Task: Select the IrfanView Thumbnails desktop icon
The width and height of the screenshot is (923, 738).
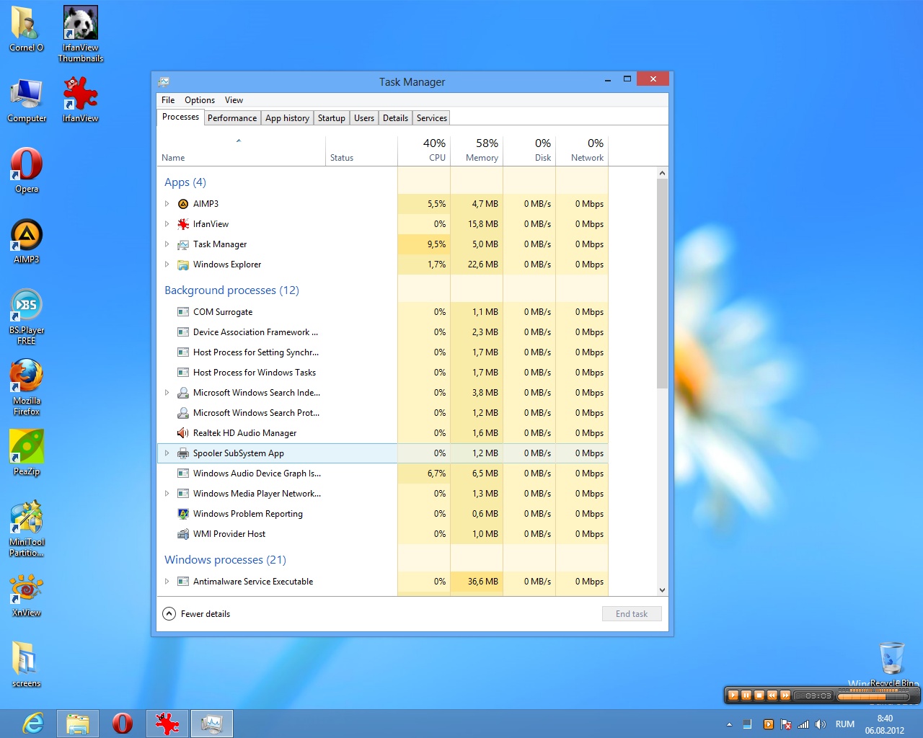Action: coord(81,34)
